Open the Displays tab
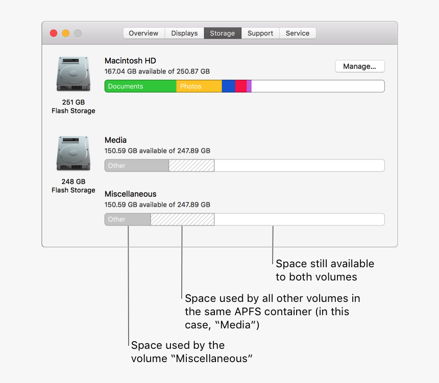439x383 pixels. [x=184, y=33]
